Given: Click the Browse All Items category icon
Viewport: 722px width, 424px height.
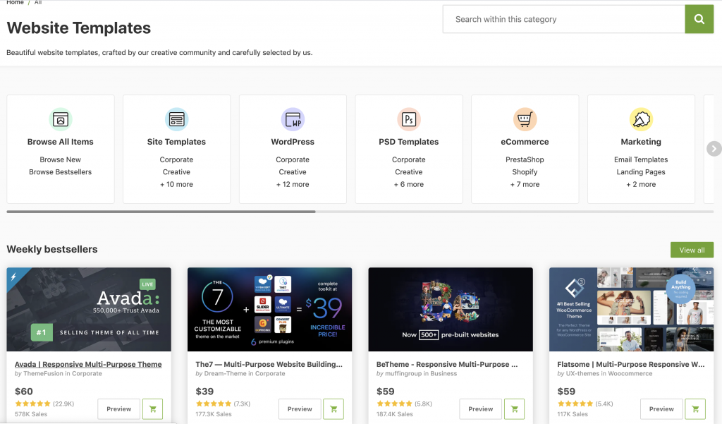Looking at the screenshot, I should coord(61,119).
